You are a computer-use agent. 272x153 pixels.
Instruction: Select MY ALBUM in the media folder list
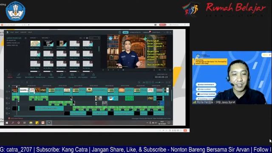click(11, 40)
